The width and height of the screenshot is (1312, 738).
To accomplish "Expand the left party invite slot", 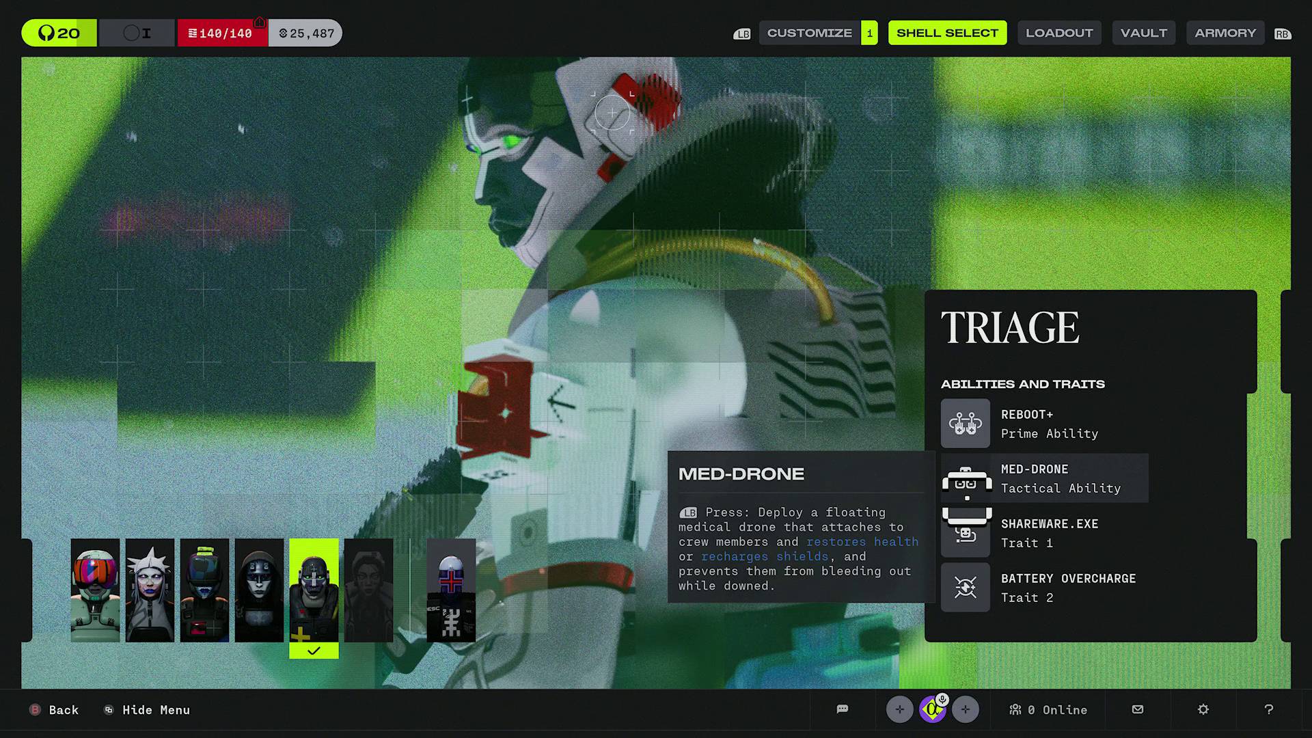I will (899, 709).
